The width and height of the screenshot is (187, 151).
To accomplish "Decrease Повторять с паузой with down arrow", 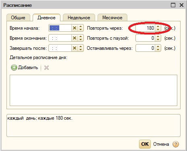I will (x=158, y=40).
